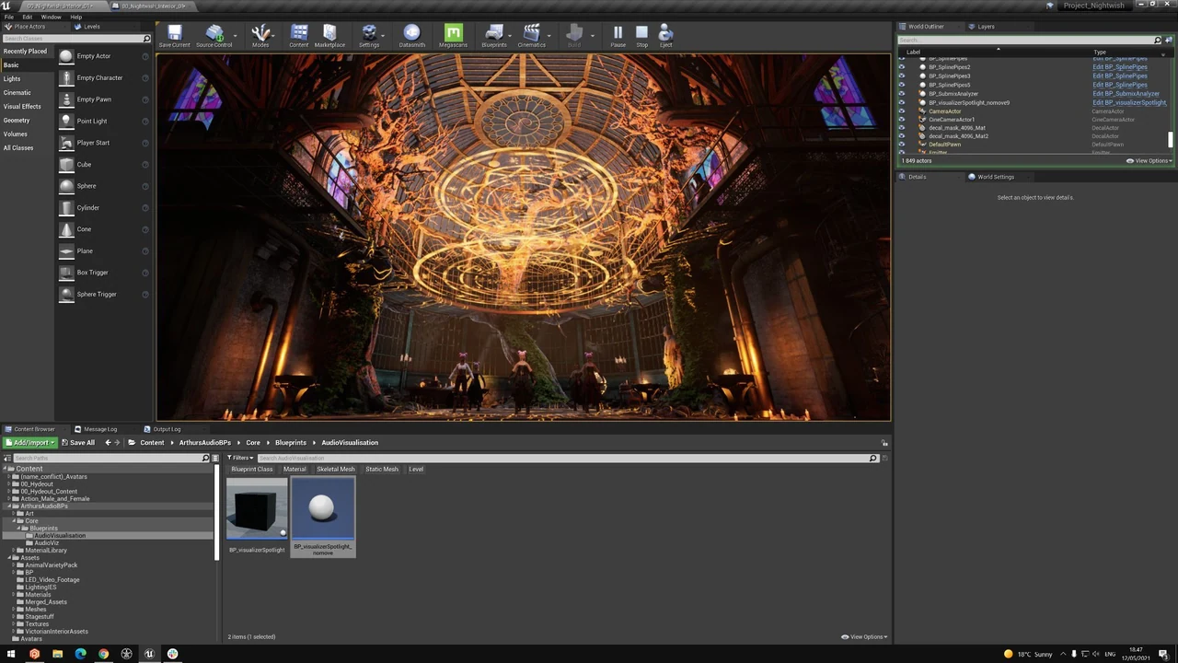Viewport: 1178px width, 663px height.
Task: Enable the Blueprint Class filter
Action: (252, 470)
